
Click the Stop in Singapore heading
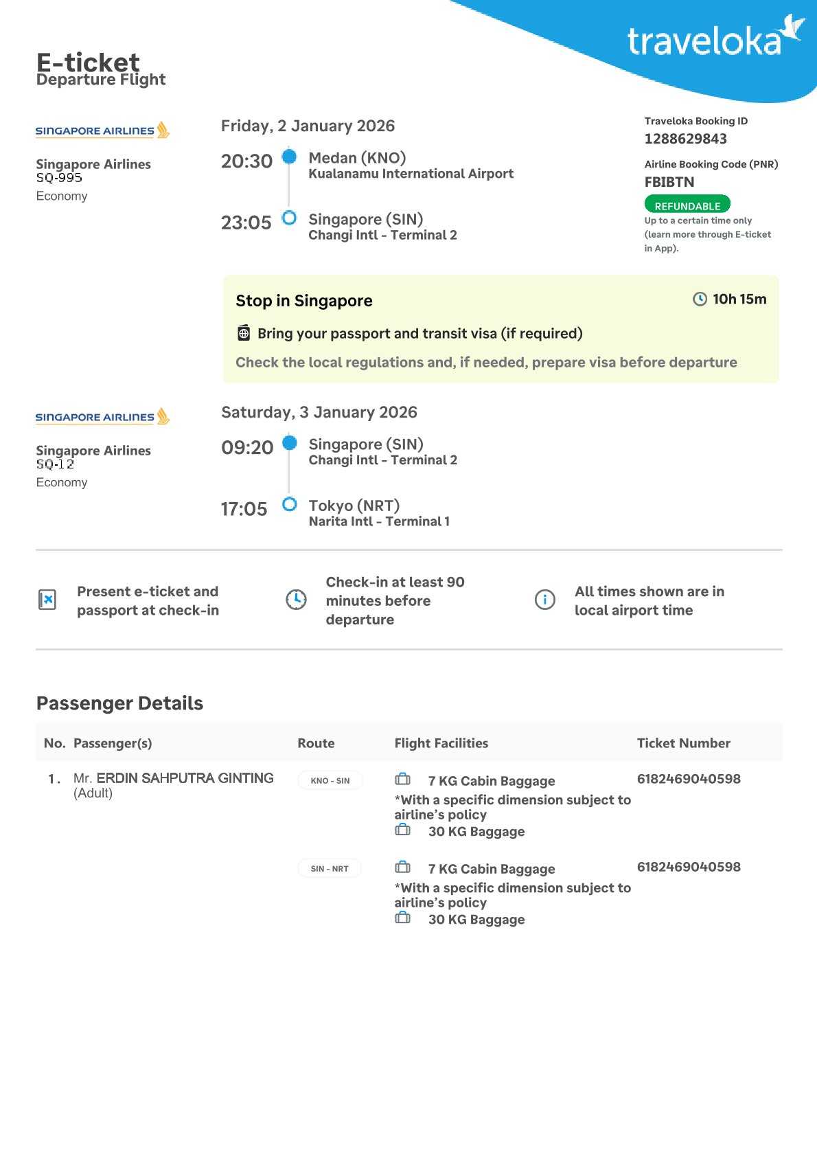click(x=303, y=301)
